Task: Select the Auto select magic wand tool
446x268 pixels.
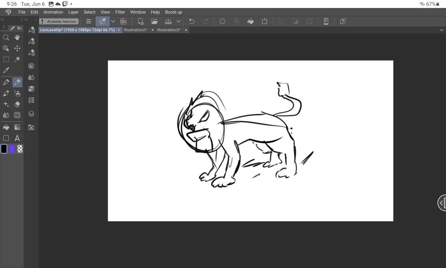Action: tap(17, 59)
